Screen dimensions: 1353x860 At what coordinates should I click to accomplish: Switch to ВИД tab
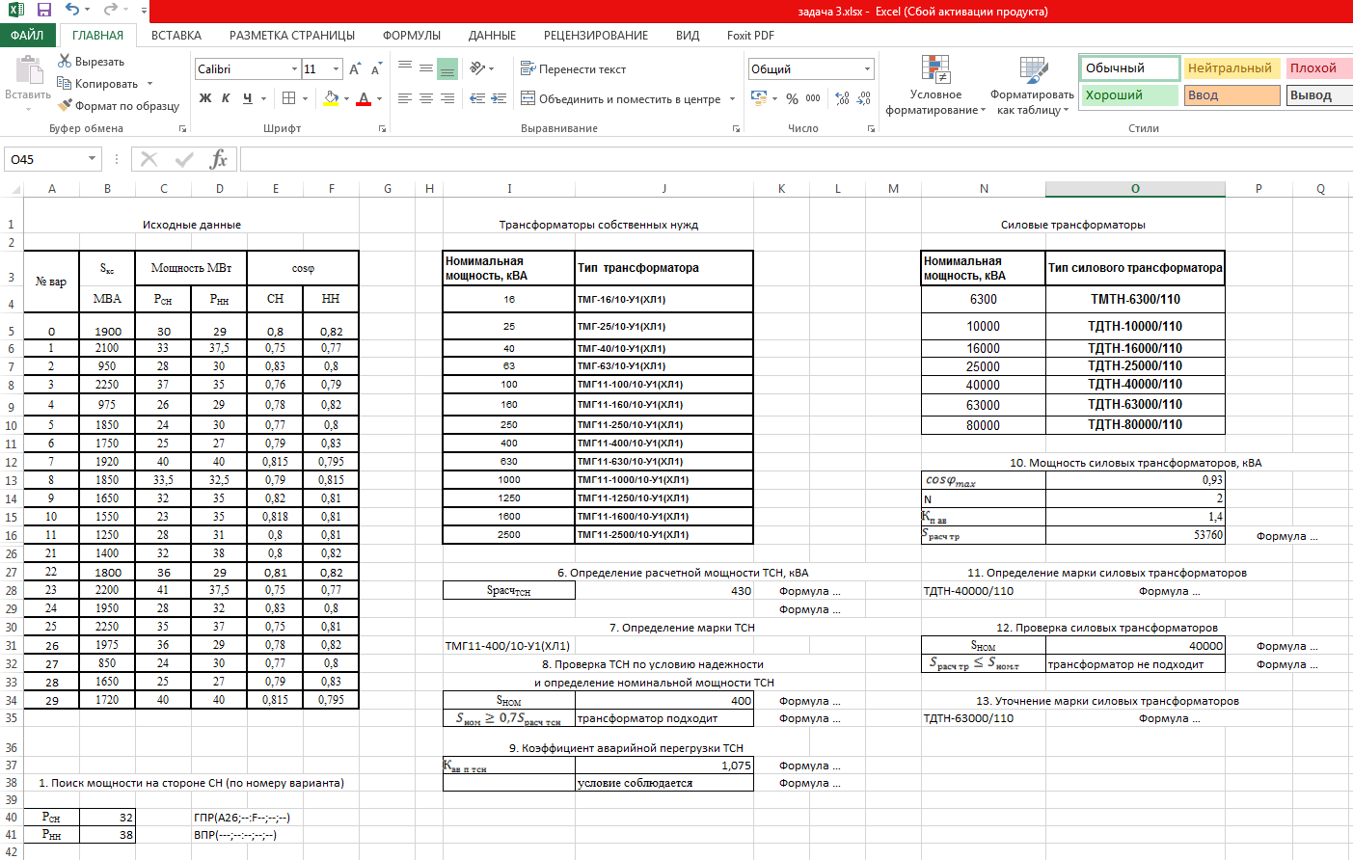(x=688, y=35)
